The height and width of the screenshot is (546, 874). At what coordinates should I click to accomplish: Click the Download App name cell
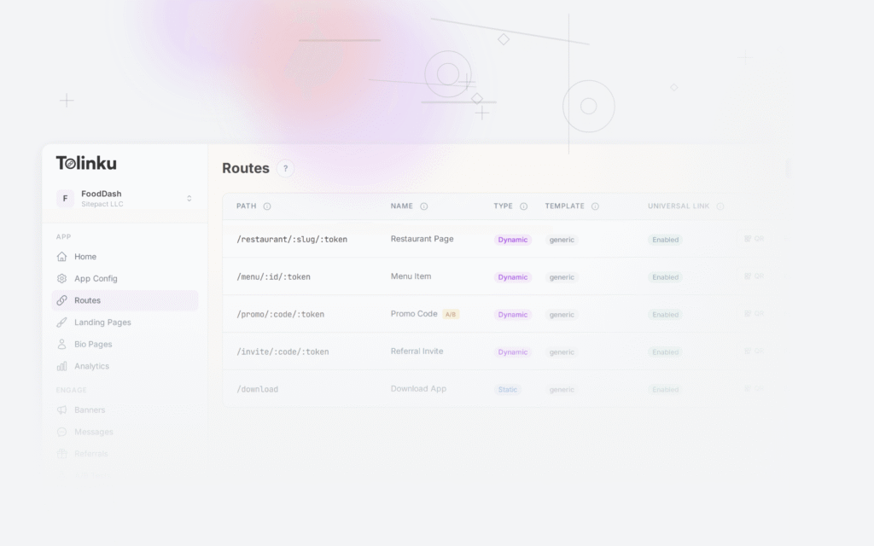pos(418,388)
